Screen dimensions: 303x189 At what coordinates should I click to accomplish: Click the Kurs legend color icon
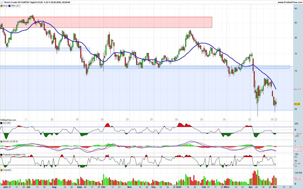click(1, 6)
